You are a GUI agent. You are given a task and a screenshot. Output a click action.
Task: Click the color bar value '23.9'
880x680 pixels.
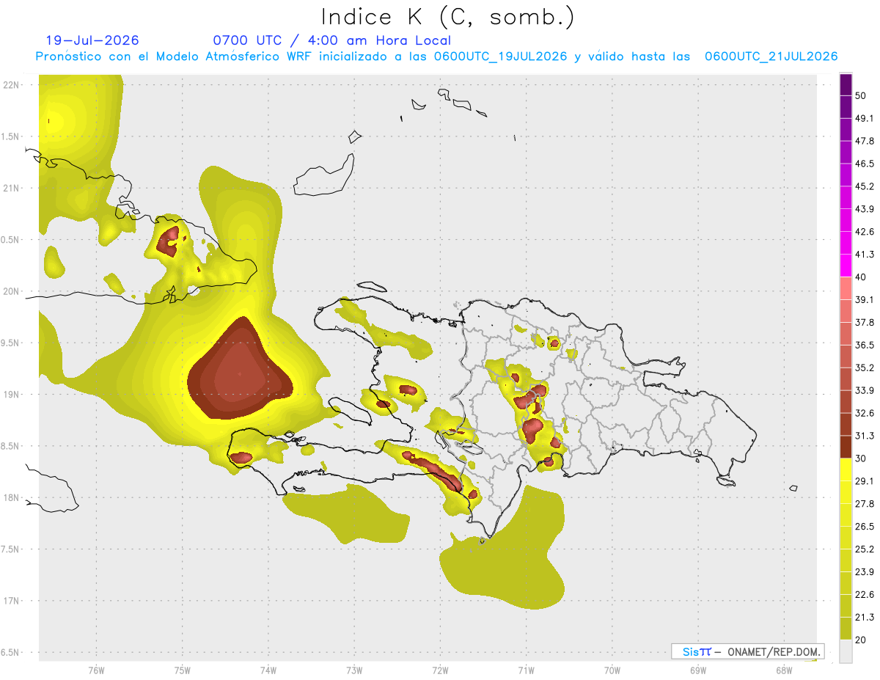[x=865, y=572]
